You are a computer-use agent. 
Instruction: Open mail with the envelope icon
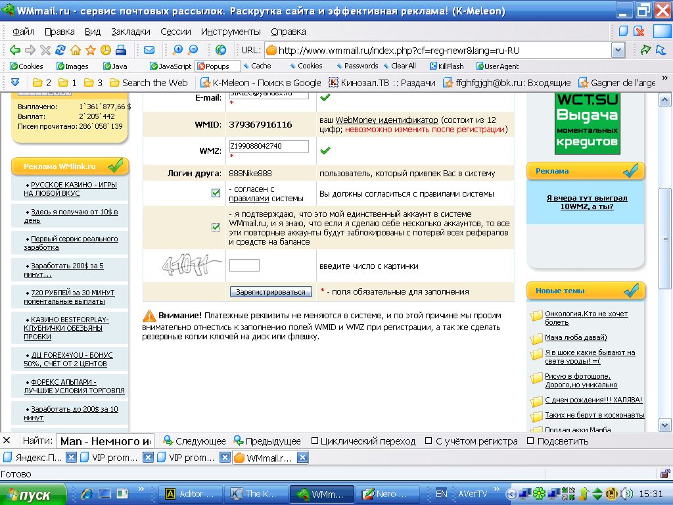[149, 50]
